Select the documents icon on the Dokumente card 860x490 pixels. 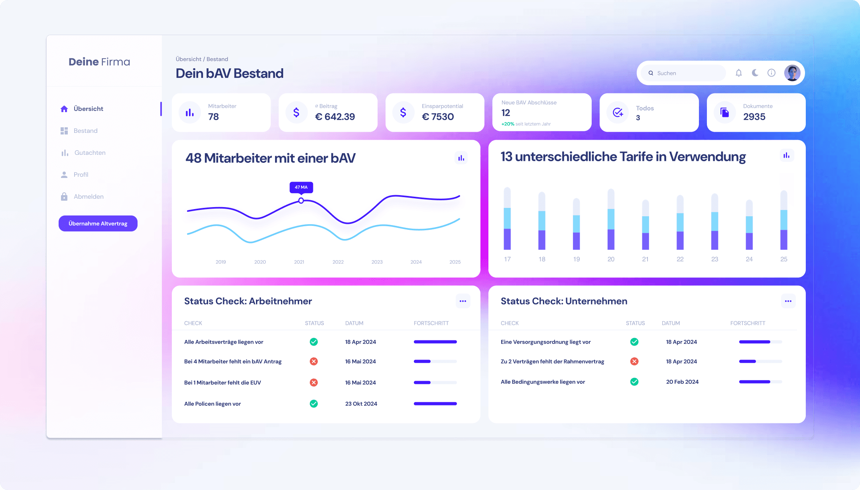[x=725, y=112]
